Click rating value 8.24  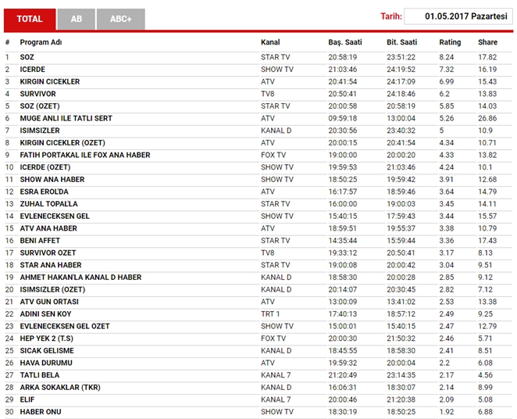446,57
